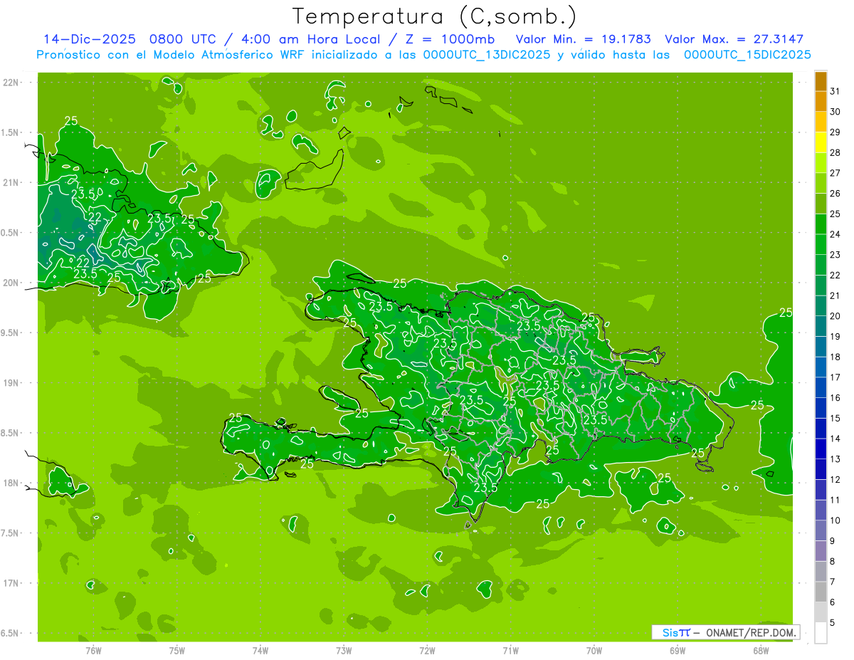Image resolution: width=854 pixels, height=660 pixels.
Task: Click the '70W' longitude axis label
Action: coord(594,650)
